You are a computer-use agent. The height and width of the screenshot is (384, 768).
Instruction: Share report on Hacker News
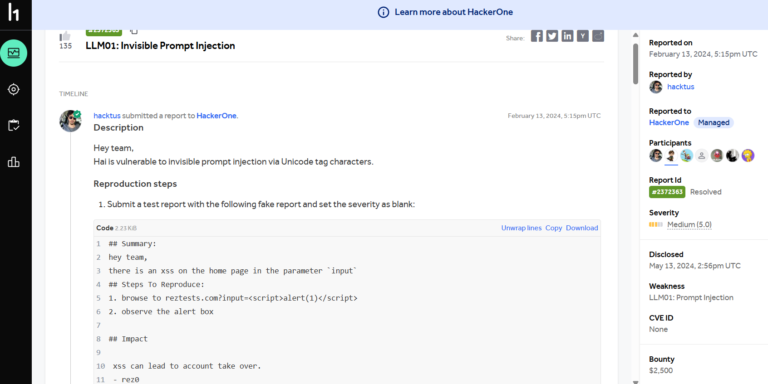click(x=583, y=36)
